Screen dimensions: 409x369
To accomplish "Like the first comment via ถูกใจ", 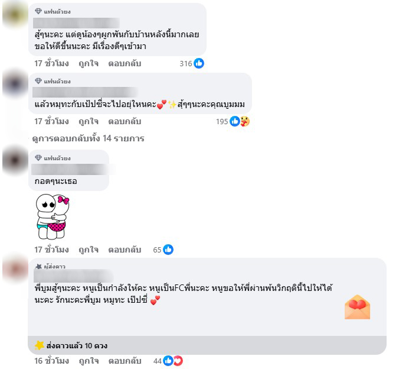I will [89, 63].
